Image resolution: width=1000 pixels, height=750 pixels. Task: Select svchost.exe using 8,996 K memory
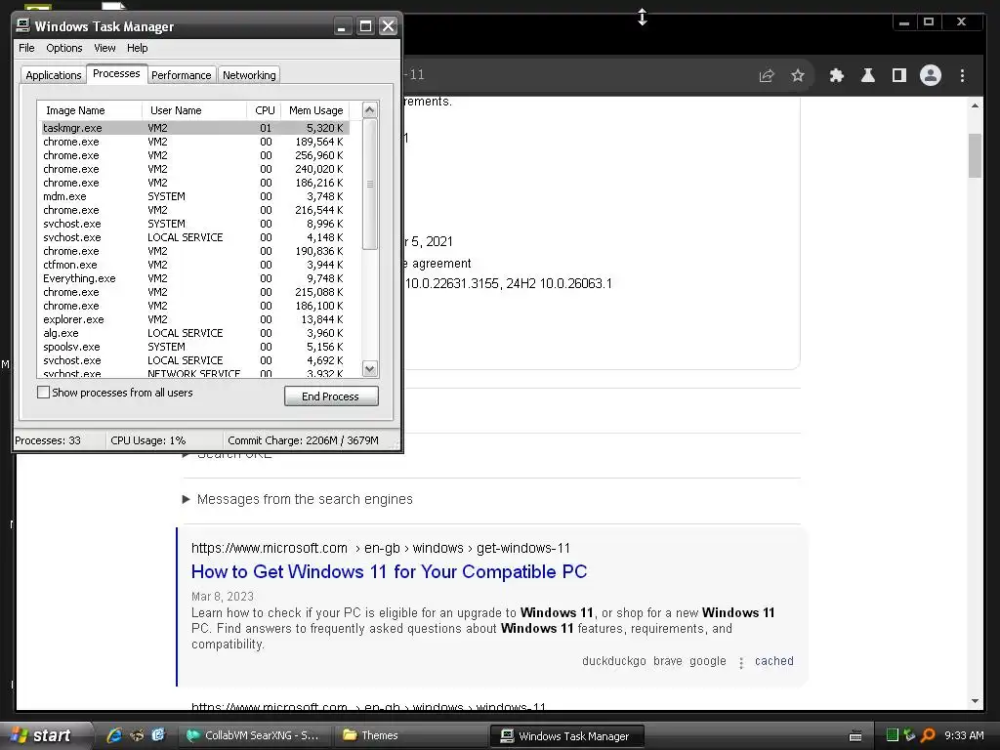(x=195, y=224)
